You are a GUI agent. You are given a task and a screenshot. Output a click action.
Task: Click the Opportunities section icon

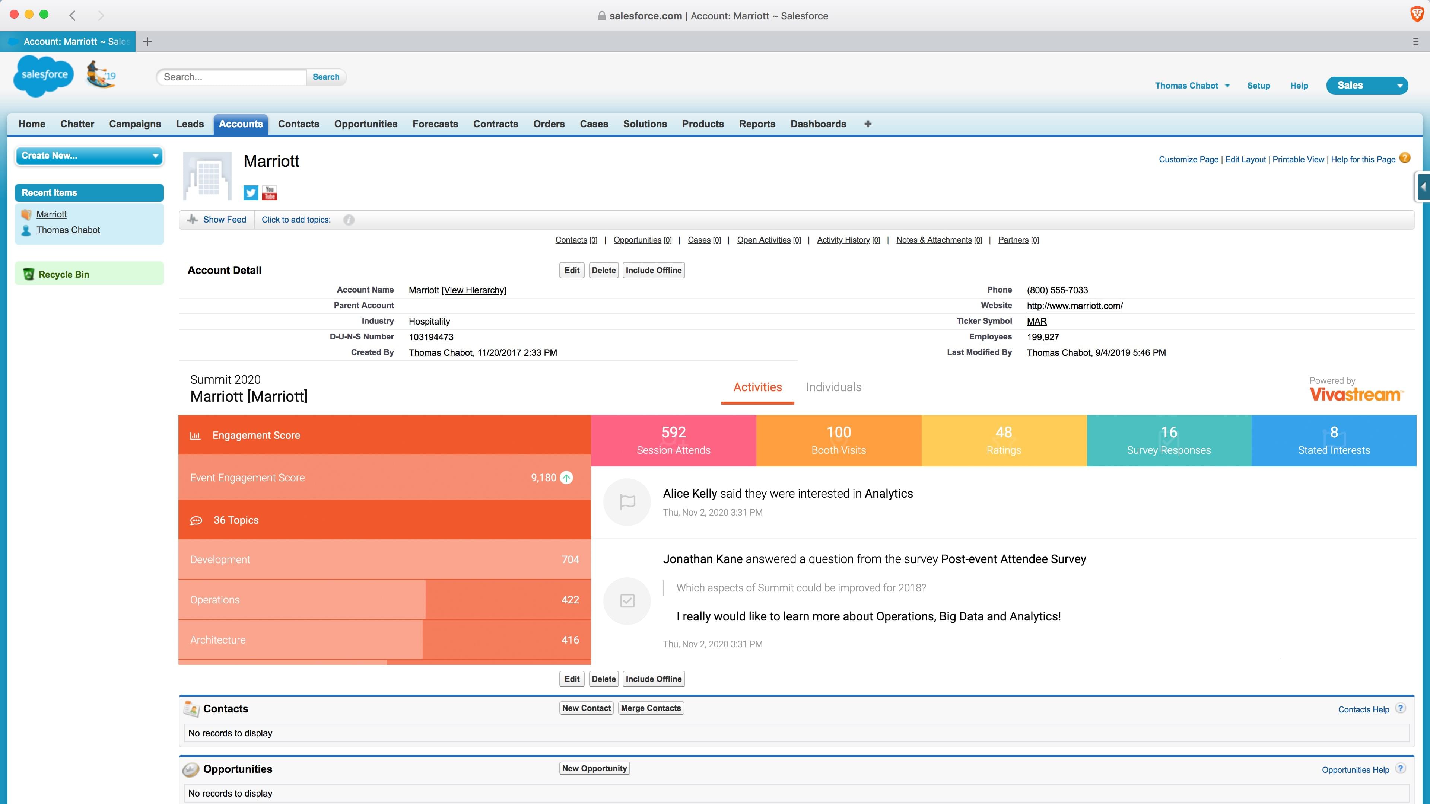point(191,769)
